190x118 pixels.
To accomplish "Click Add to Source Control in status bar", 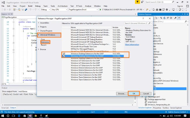I will pyautogui.click(x=177, y=112).
